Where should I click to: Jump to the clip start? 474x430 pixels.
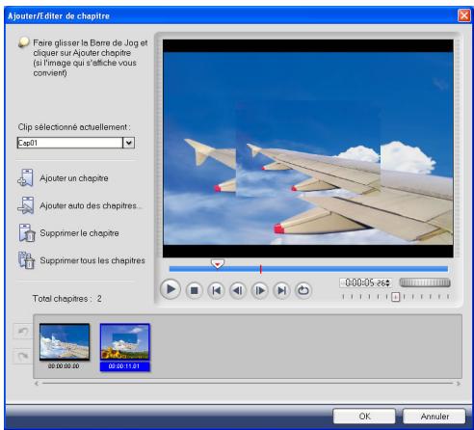coord(216,290)
